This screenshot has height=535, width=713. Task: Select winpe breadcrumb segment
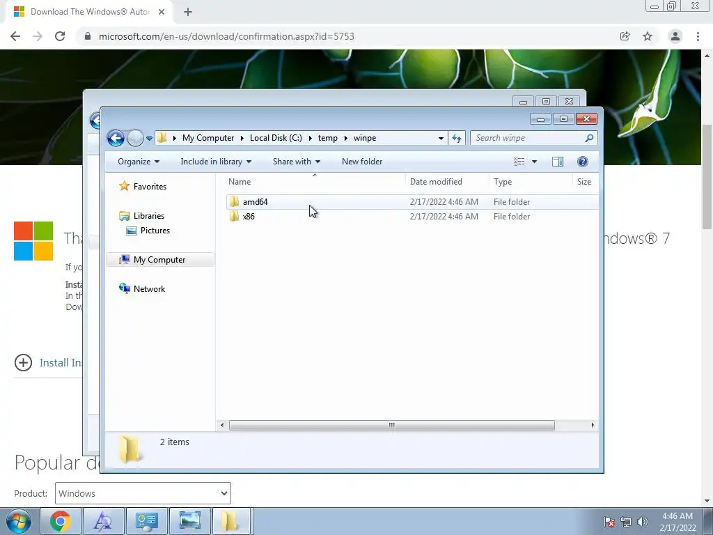pos(365,138)
